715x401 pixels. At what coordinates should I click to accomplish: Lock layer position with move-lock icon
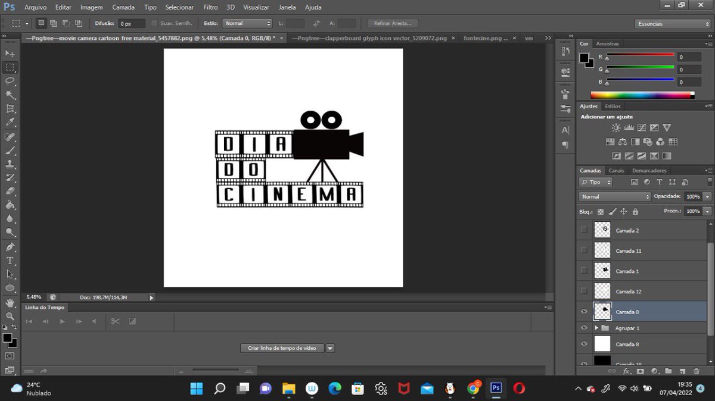pos(623,211)
